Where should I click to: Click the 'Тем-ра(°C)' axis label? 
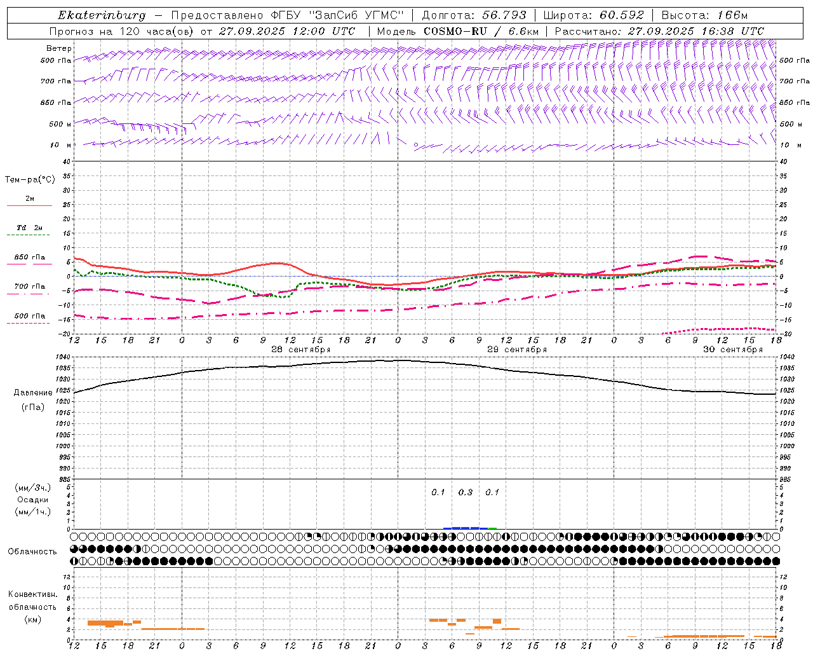tap(30, 180)
